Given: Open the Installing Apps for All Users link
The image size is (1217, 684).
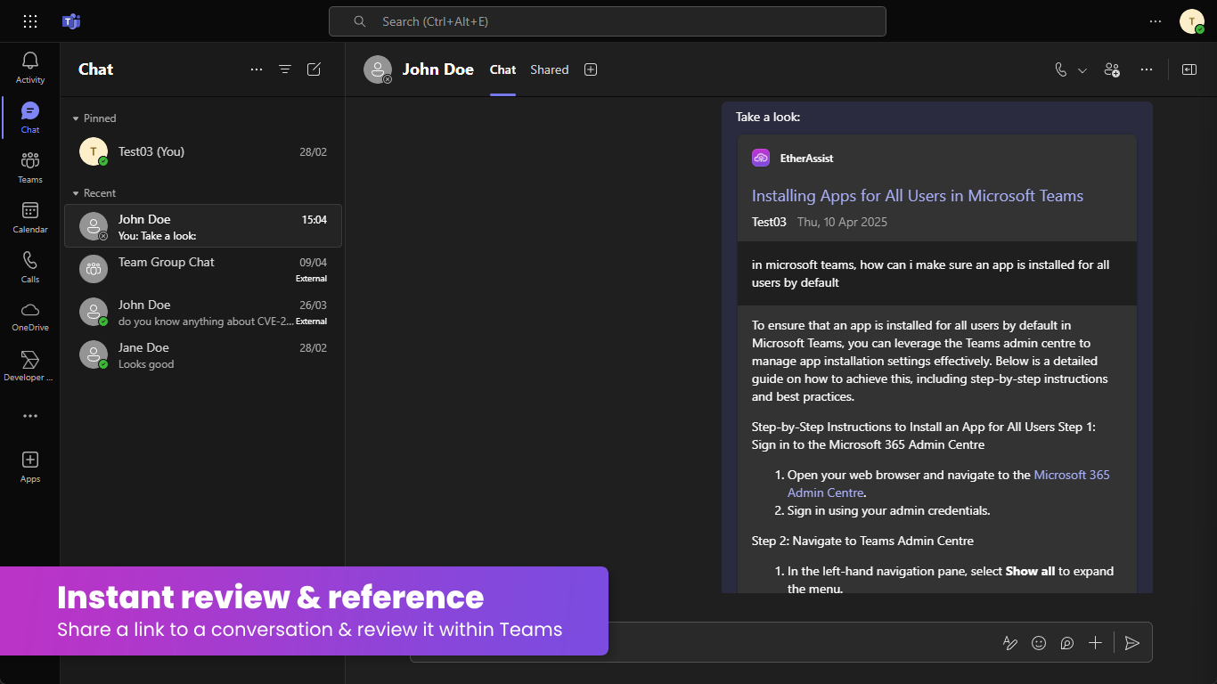Looking at the screenshot, I should coord(918,196).
